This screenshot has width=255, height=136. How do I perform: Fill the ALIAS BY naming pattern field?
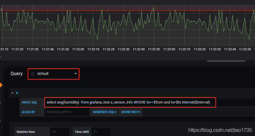(x=67, y=112)
